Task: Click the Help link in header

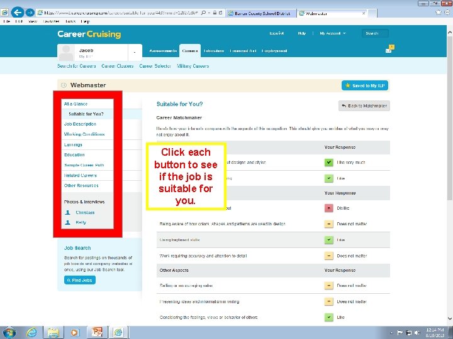Action: click(301, 33)
